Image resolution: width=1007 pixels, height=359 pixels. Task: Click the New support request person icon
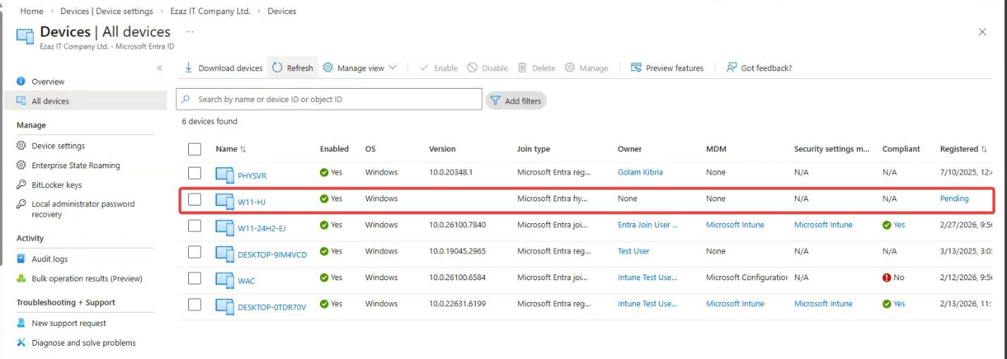click(21, 323)
